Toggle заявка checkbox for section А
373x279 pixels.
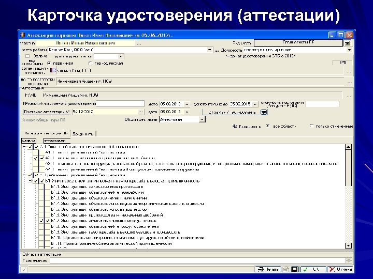(30, 147)
